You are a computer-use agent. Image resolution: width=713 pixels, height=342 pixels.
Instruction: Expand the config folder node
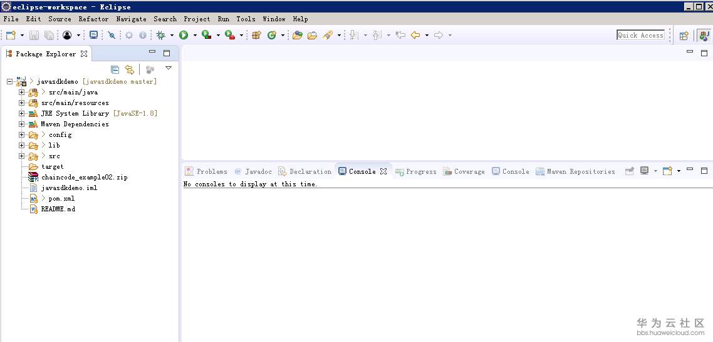pyautogui.click(x=21, y=134)
